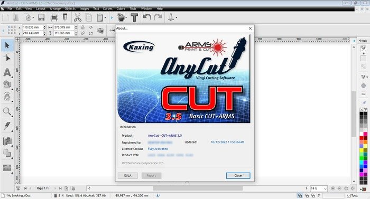The image size is (370, 199).
Task: Click the Close button in About dialog
Action: click(238, 176)
